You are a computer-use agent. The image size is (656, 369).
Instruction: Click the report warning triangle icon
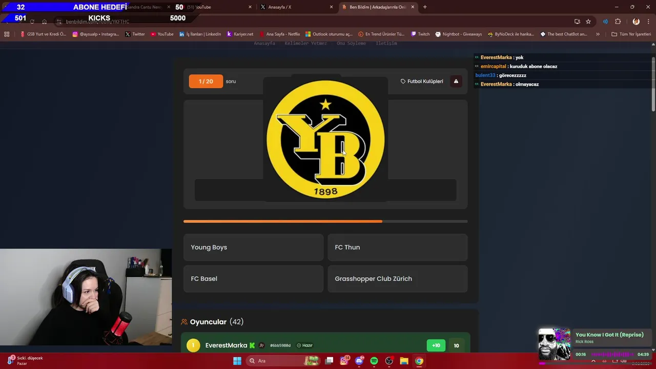tap(456, 81)
